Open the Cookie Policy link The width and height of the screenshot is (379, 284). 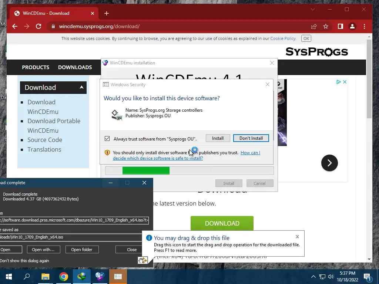point(282,38)
